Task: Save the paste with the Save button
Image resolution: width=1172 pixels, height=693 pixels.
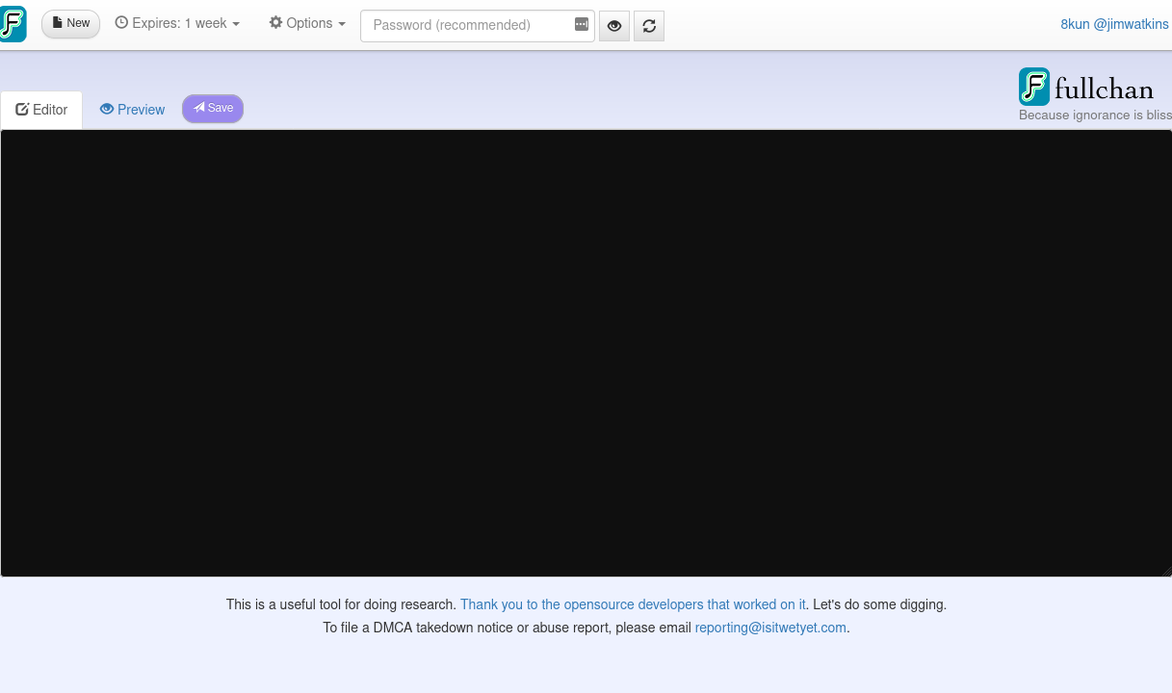Action: click(213, 109)
